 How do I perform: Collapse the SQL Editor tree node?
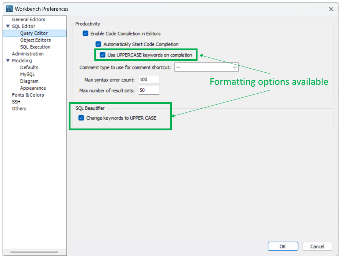pos(8,26)
